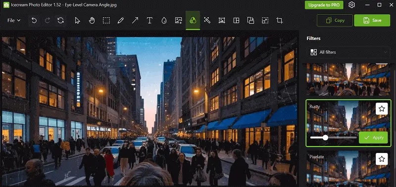Reset all changes with the revert icon
The image size is (396, 187).
[x=60, y=20]
